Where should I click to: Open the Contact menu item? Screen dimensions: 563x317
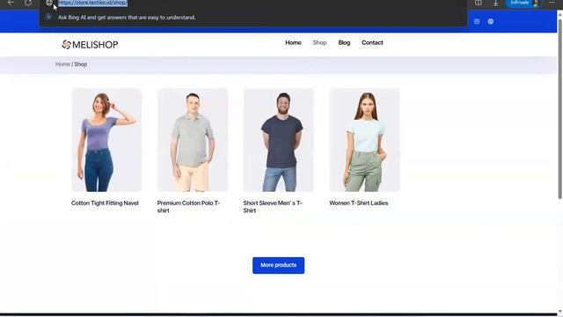372,43
